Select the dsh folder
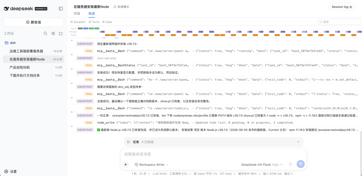This screenshot has height=176, width=362. pos(34,42)
